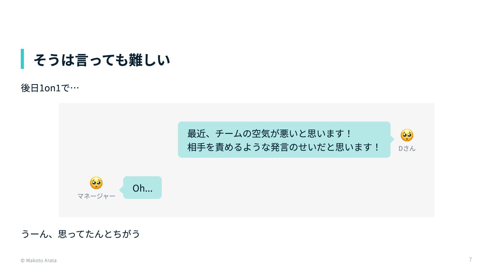The width and height of the screenshot is (493, 277).
Task: Click the bubble line 相手を責めるような発言のせいだと思います!
Action: [283, 147]
